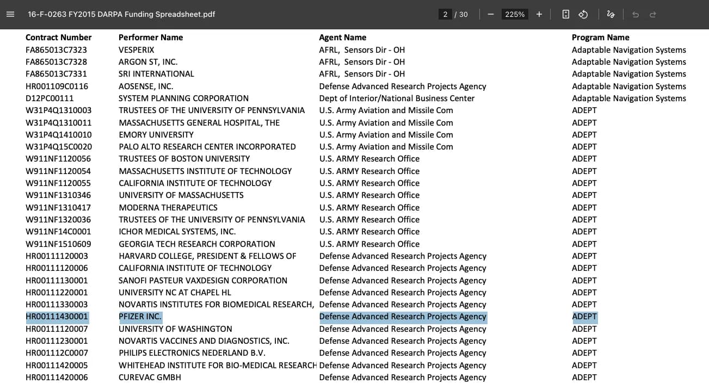709x384 pixels.
Task: Click the Performer Name column header
Action: 151,38
